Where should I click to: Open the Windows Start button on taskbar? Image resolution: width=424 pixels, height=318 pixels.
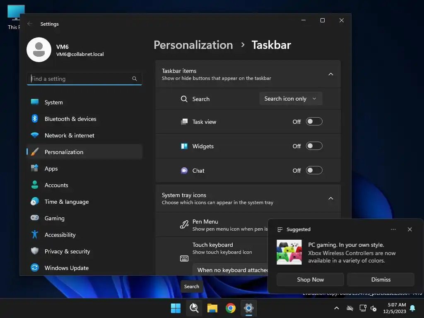tap(176, 308)
